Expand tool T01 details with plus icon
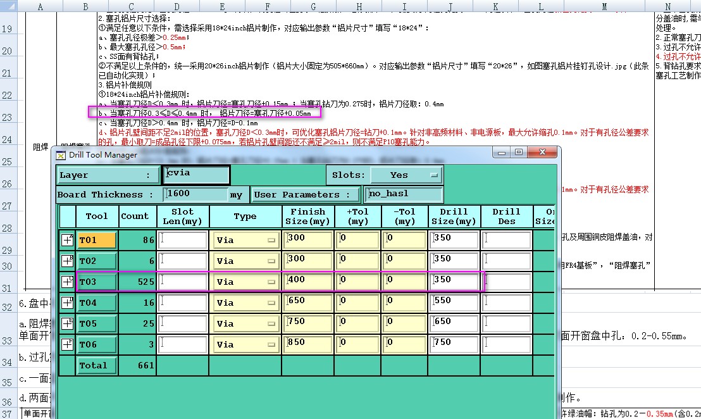The image size is (701, 419). [x=67, y=240]
